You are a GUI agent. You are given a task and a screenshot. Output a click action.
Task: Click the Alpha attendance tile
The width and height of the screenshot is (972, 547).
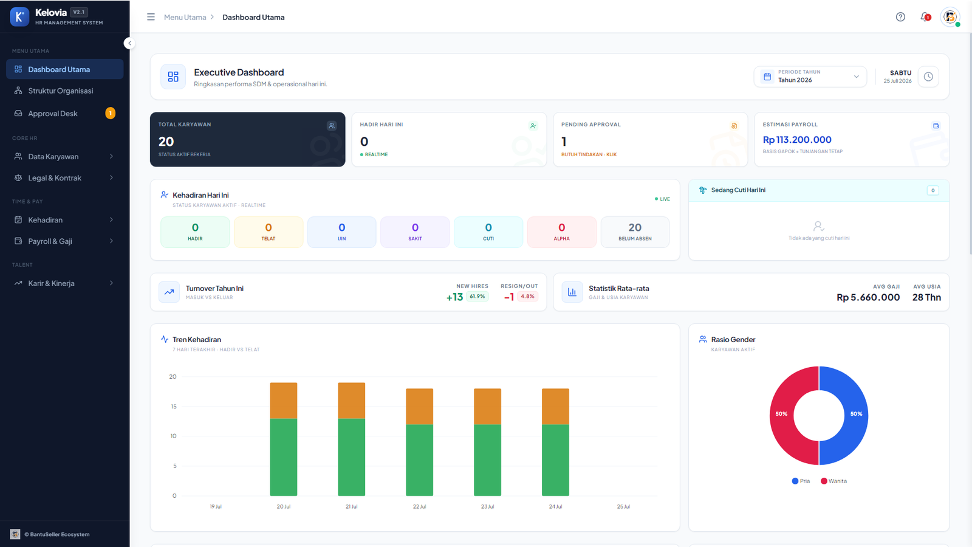tap(562, 232)
